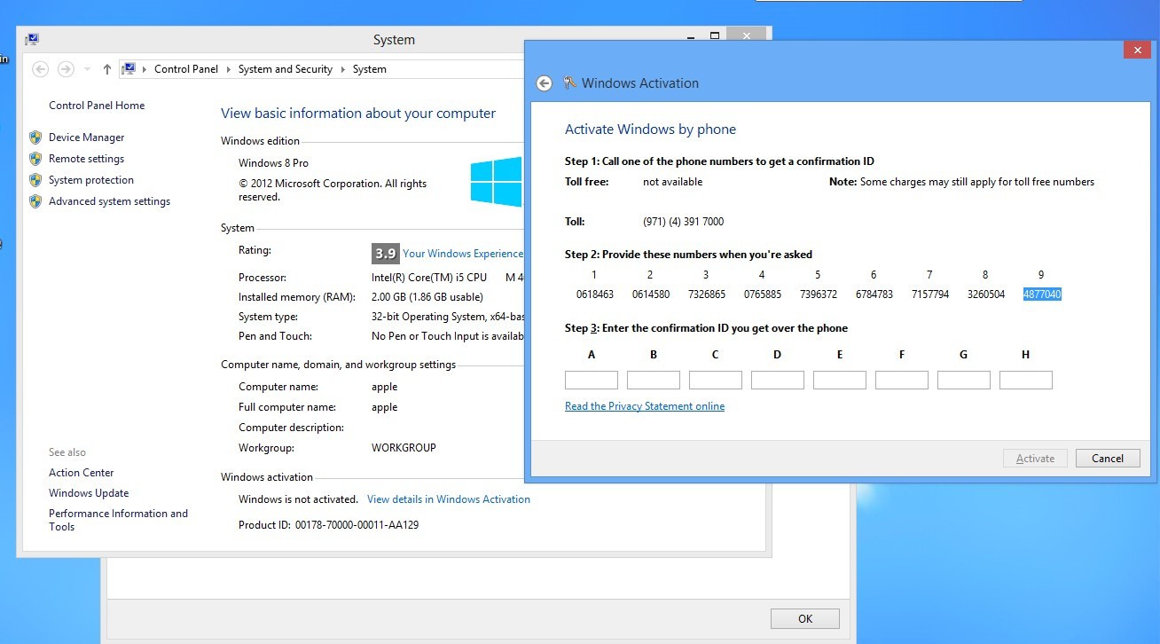
Task: Click the confirmation ID field under H
Action: pyautogui.click(x=1025, y=381)
